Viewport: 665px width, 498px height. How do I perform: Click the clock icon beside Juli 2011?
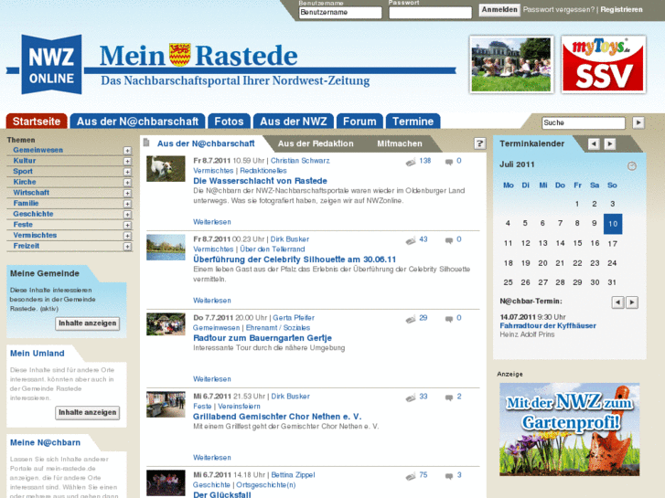(632, 165)
